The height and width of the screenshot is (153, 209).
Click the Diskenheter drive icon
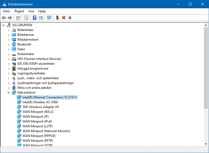pos(14,54)
